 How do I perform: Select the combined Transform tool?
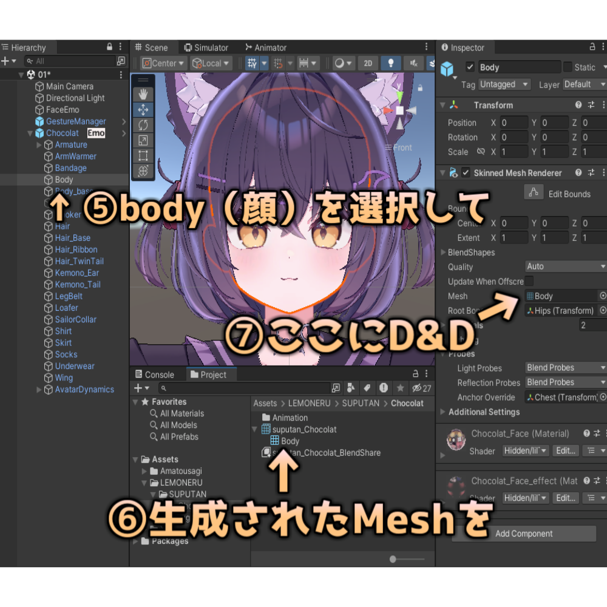(x=143, y=171)
